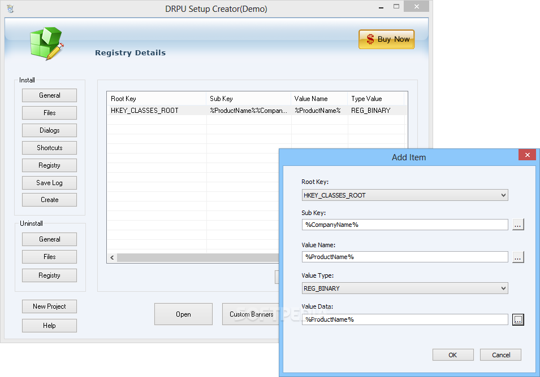Image resolution: width=540 pixels, height=377 pixels.
Task: Click the Create button
Action: coord(49,200)
